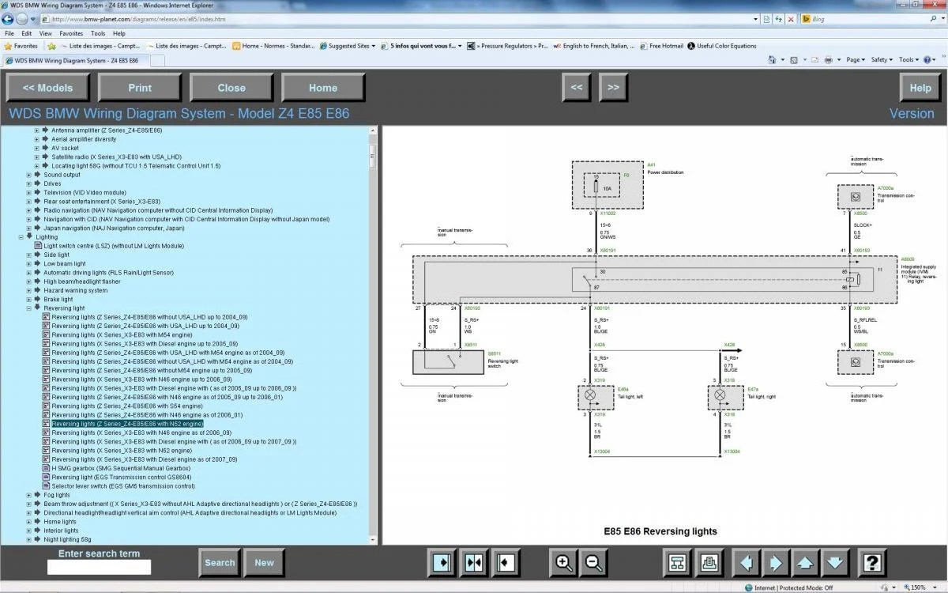Click the tree panel vertical scrollbar
Viewport: 948px width, 593px height.
click(x=374, y=334)
